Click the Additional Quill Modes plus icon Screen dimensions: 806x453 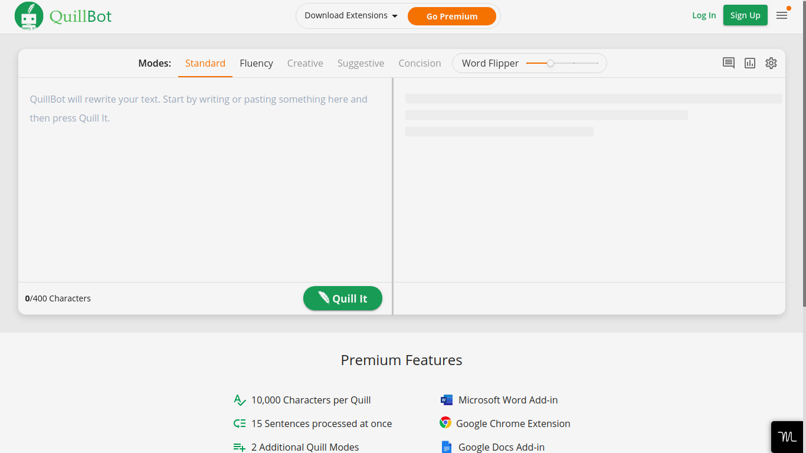(240, 447)
